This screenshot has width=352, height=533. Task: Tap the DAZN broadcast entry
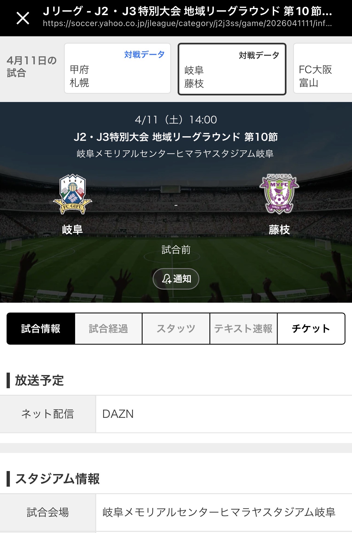tap(118, 414)
